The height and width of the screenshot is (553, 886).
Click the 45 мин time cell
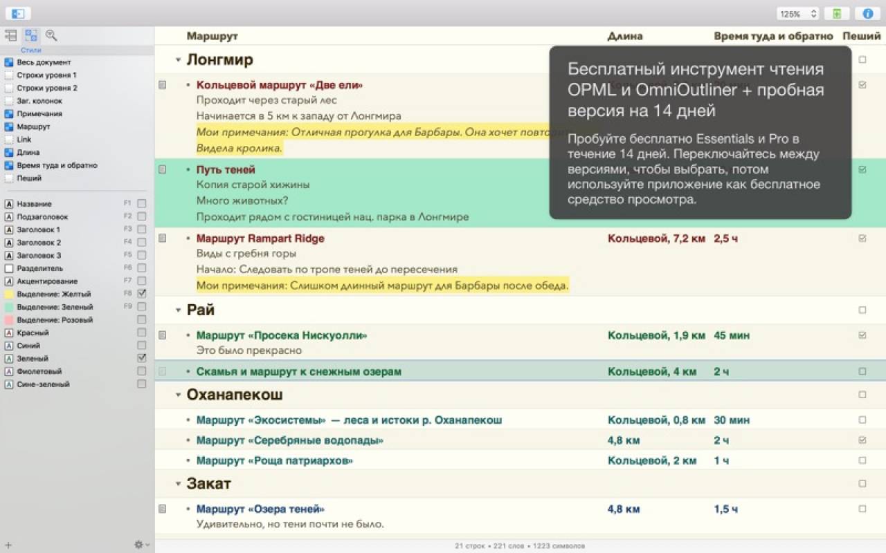coord(732,335)
